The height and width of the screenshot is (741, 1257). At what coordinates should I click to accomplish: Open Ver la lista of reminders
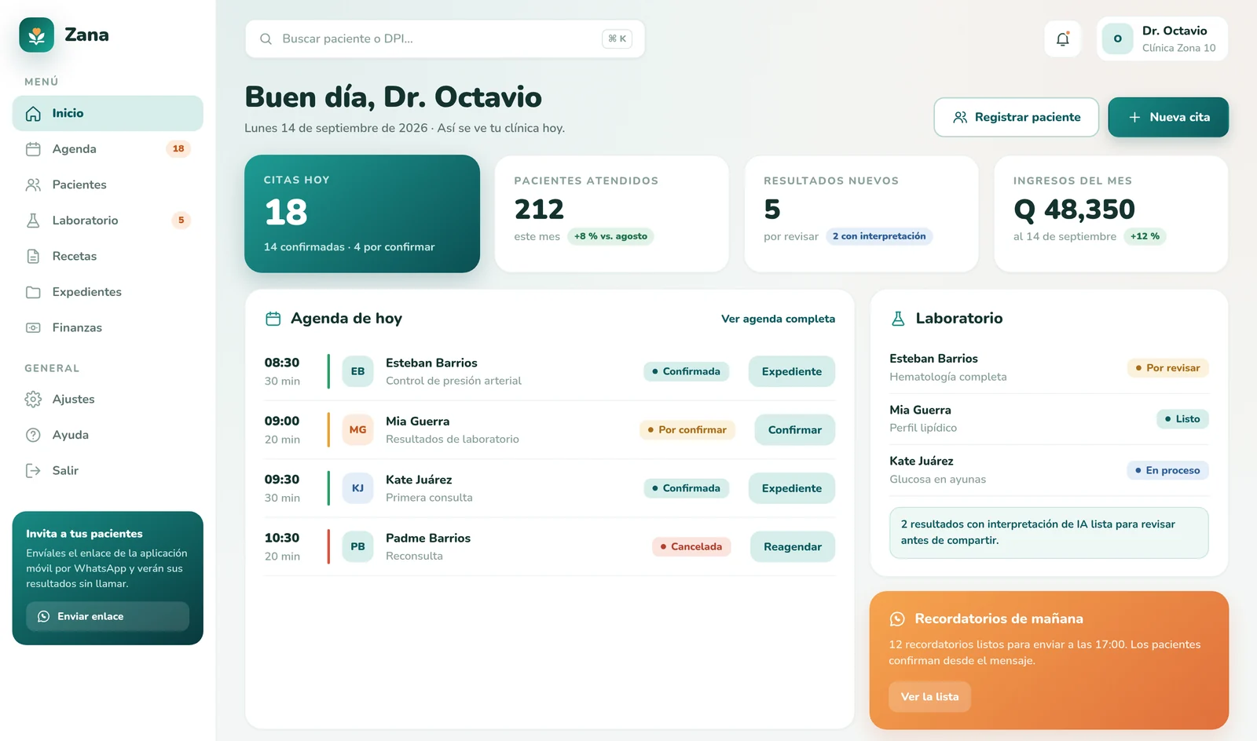[929, 697]
